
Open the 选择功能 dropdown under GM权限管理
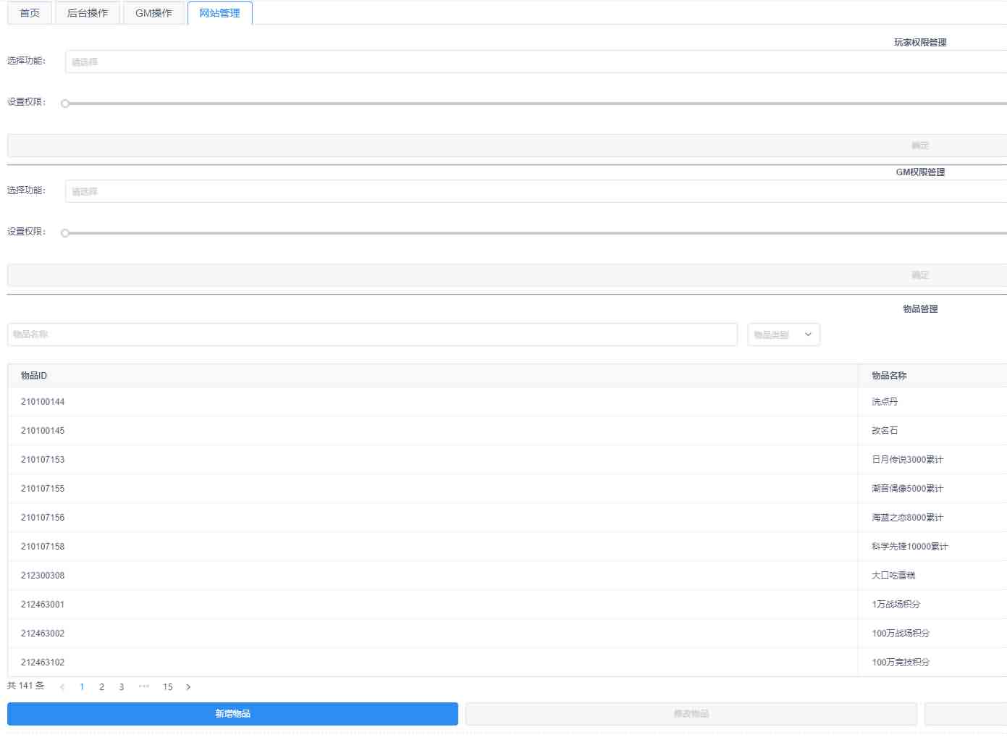coord(536,192)
